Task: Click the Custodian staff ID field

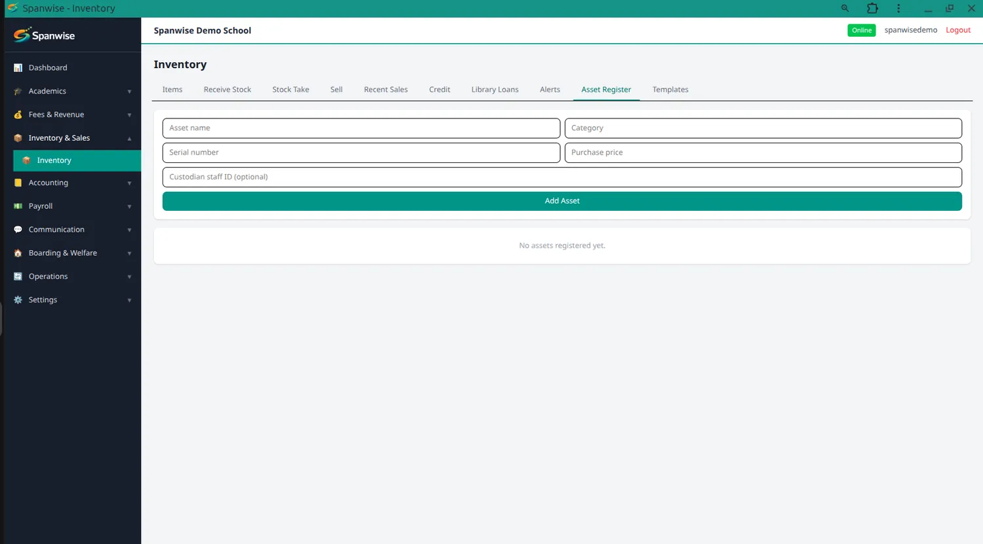Action: 562,177
